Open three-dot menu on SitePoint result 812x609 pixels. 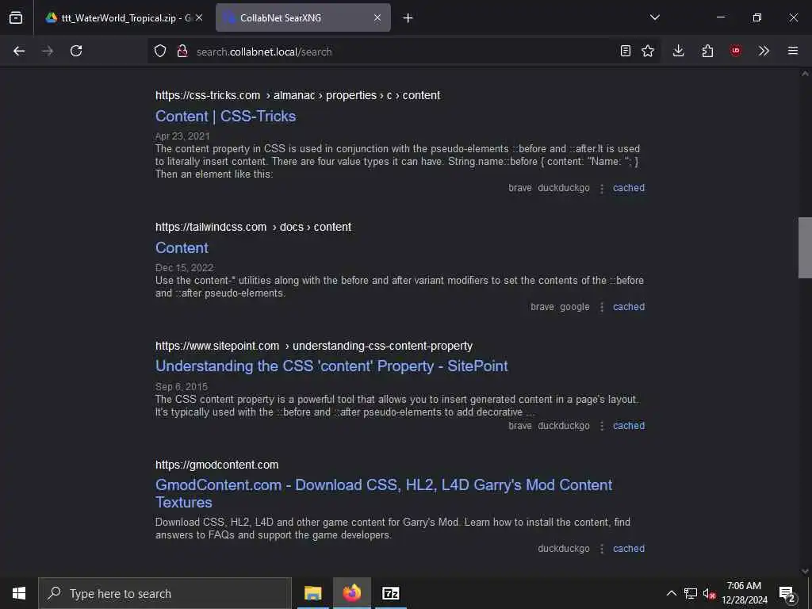pos(602,426)
